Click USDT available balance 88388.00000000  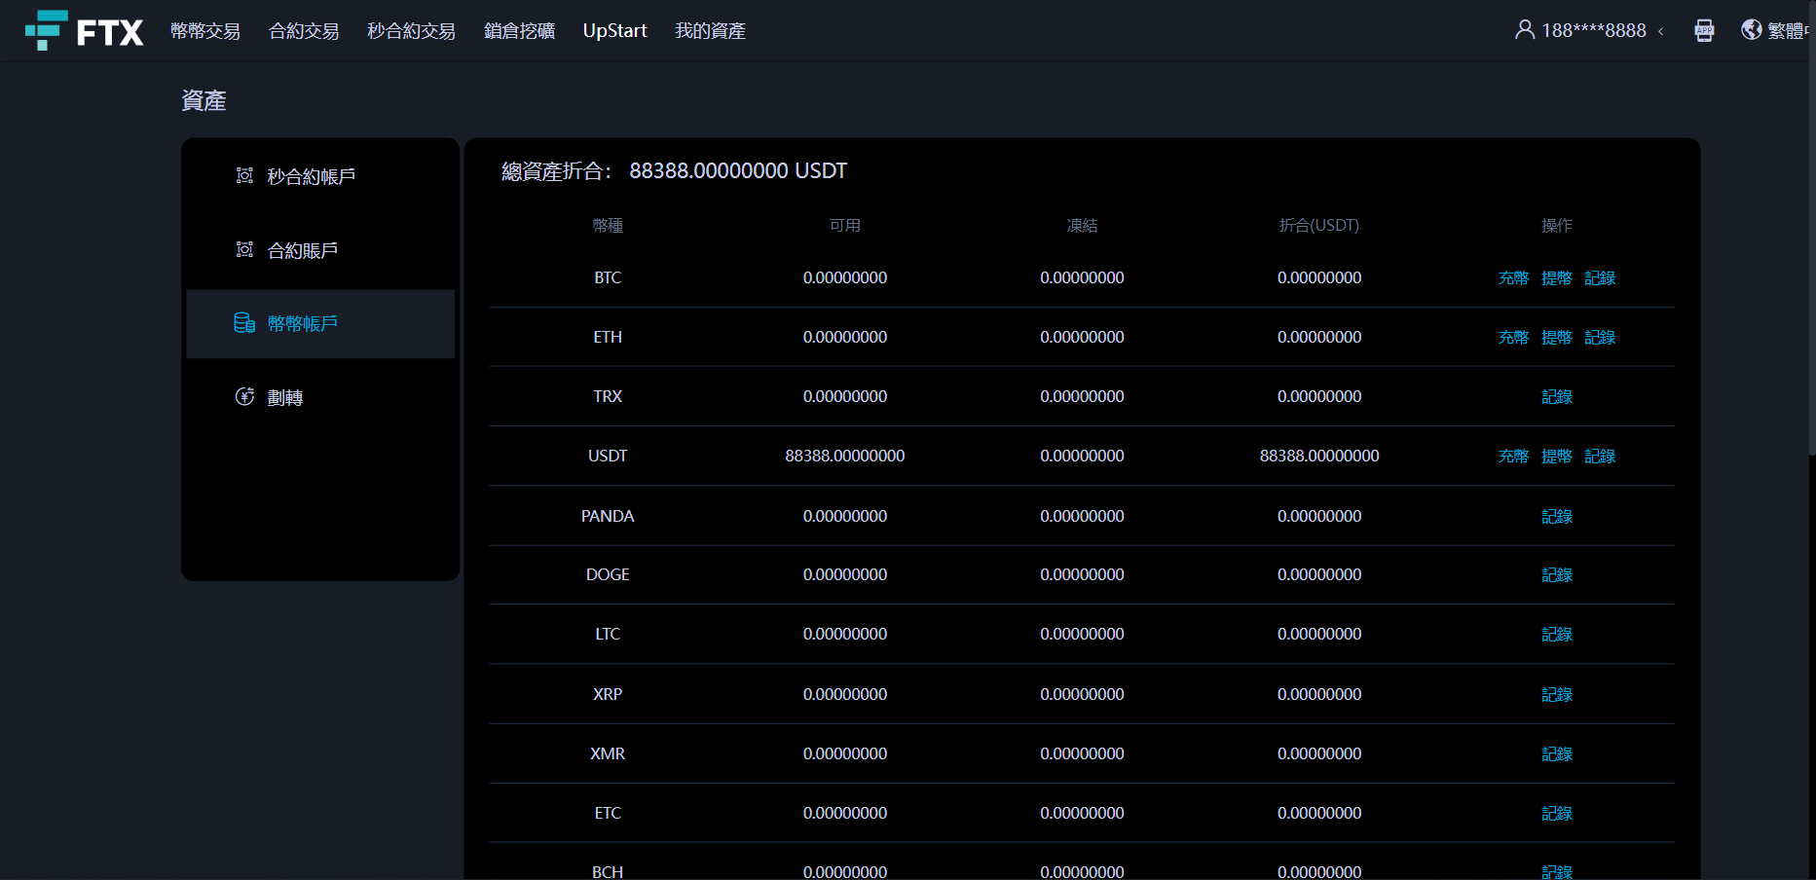[x=845, y=457]
